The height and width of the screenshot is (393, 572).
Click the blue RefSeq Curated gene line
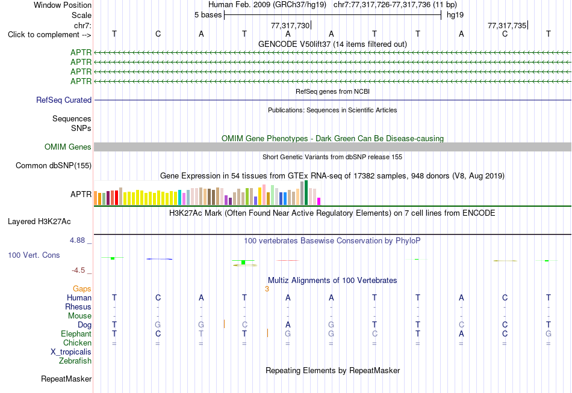(332, 100)
